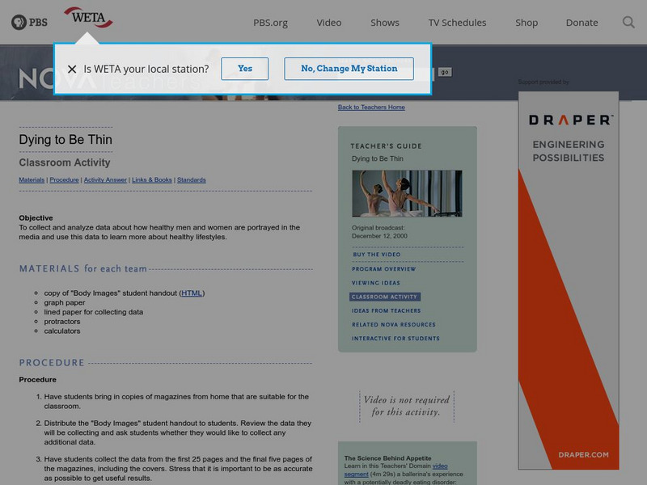Click the 'protractors' list item
The image size is (647, 485).
pos(62,322)
